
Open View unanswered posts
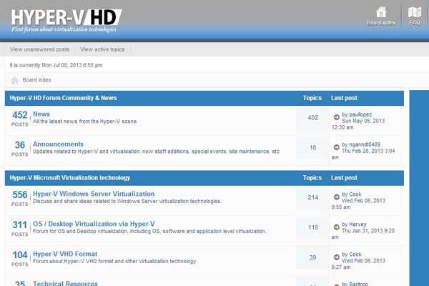click(x=39, y=49)
